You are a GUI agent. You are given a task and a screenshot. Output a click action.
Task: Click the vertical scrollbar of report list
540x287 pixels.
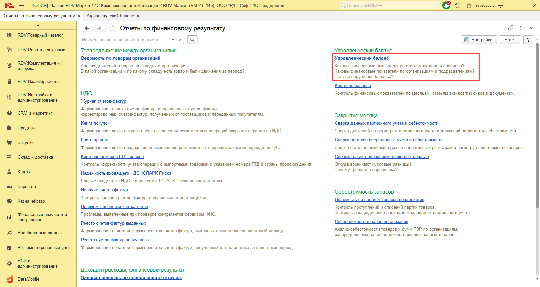pos(537,133)
